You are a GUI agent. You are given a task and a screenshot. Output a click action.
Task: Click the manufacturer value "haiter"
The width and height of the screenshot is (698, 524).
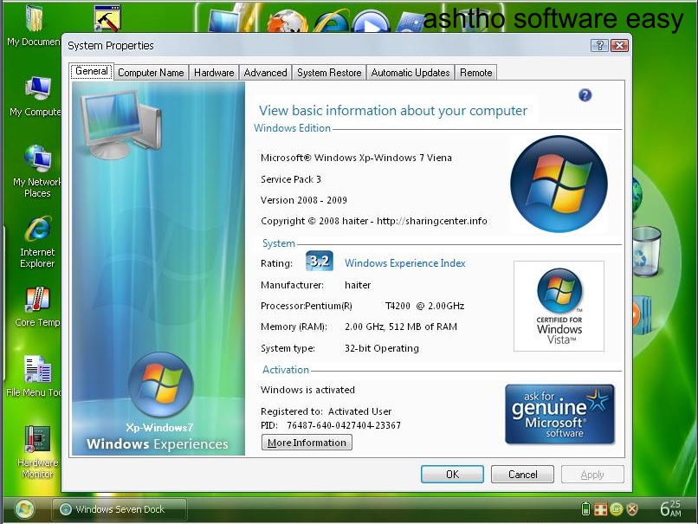[x=358, y=285]
